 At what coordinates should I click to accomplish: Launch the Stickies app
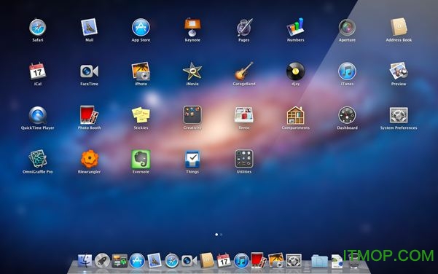click(x=141, y=115)
